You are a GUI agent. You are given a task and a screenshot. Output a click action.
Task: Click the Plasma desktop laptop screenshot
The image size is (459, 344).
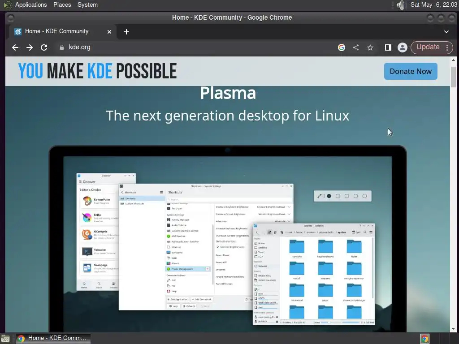pos(228,239)
